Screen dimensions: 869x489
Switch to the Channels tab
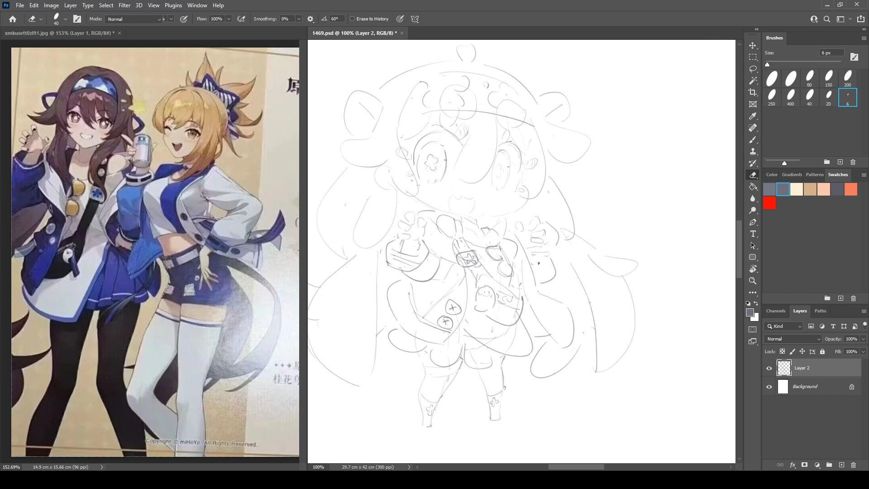tap(775, 311)
